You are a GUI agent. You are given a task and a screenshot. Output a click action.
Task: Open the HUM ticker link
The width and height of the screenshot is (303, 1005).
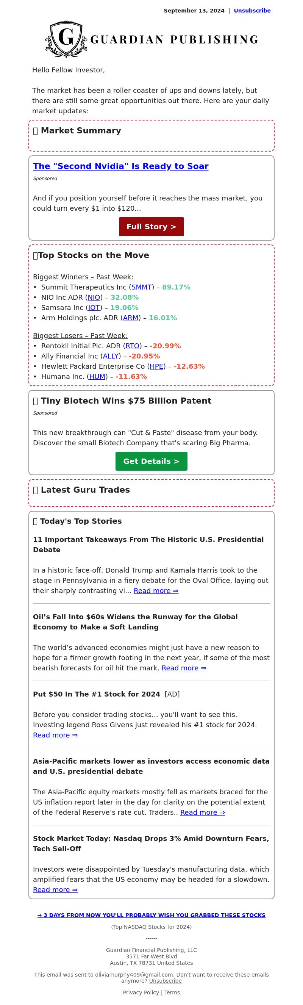coord(97,376)
